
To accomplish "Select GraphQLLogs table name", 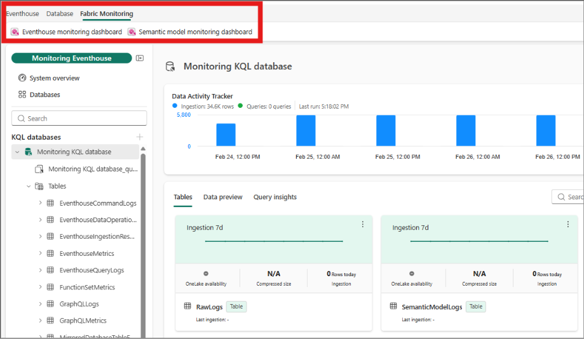I will point(79,304).
